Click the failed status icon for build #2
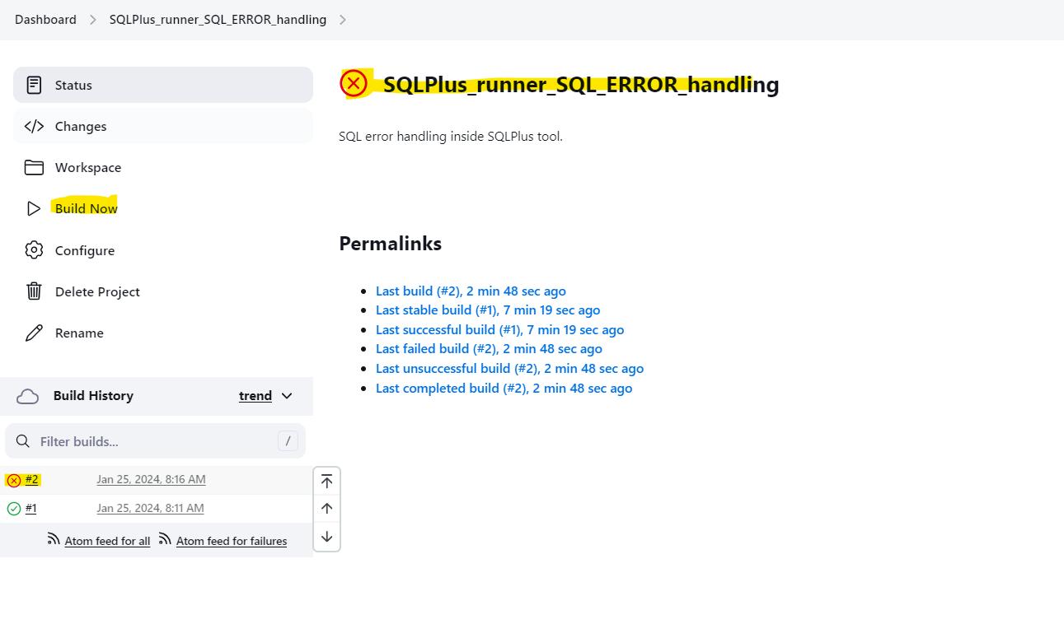This screenshot has height=624, width=1064. point(14,480)
